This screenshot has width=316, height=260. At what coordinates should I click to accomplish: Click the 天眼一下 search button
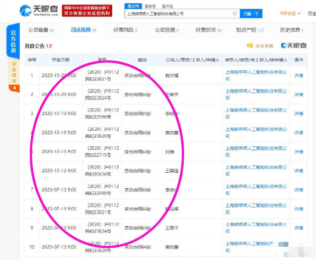[251, 14]
